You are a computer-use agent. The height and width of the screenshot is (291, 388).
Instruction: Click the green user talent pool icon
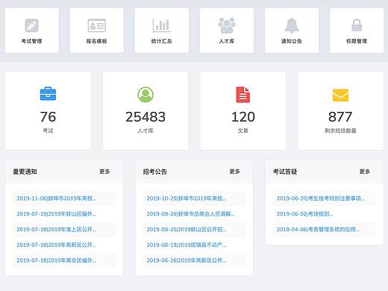tap(145, 95)
